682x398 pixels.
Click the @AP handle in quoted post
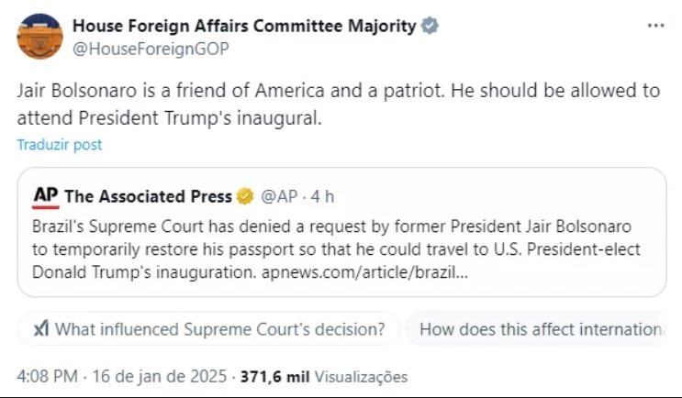point(279,197)
